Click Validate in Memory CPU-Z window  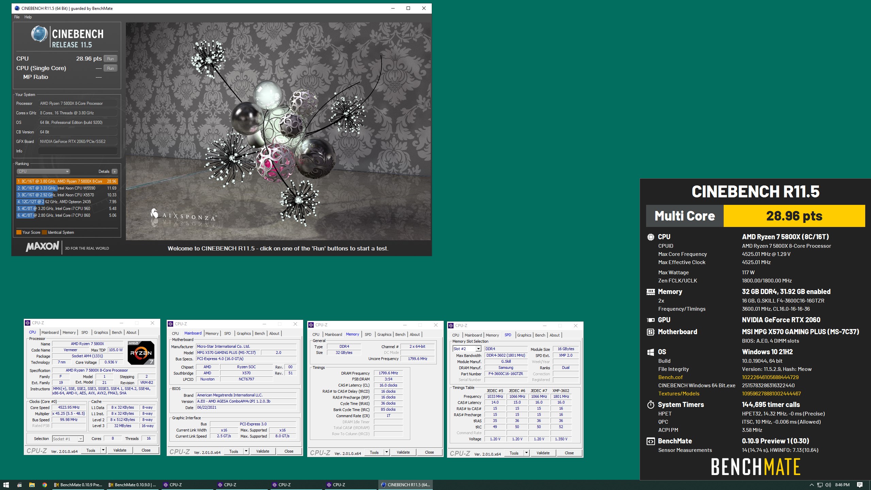pos(403,452)
